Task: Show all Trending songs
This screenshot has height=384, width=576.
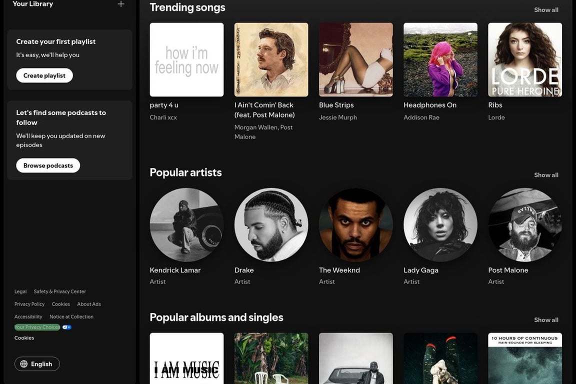Action: [546, 10]
